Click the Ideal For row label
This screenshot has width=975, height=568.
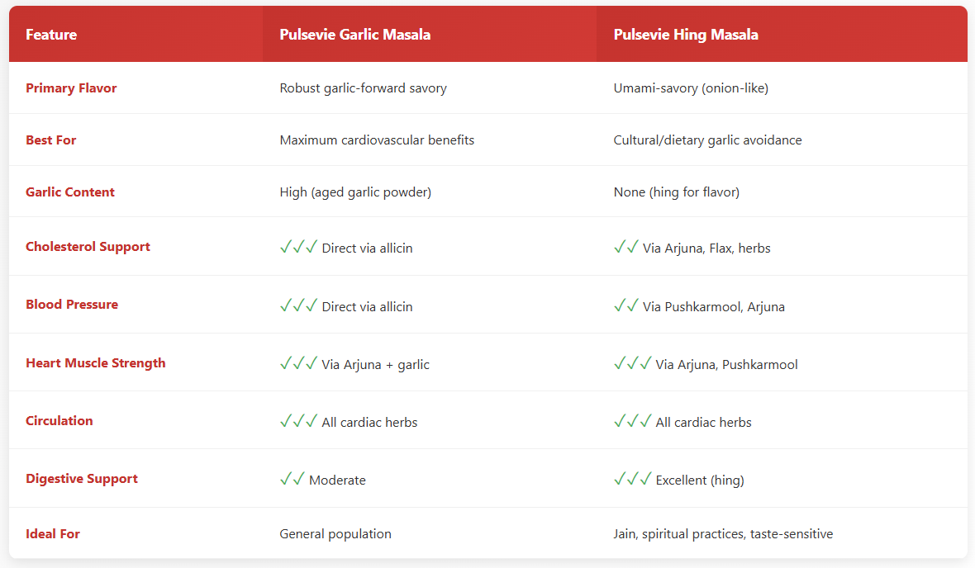[x=53, y=534]
